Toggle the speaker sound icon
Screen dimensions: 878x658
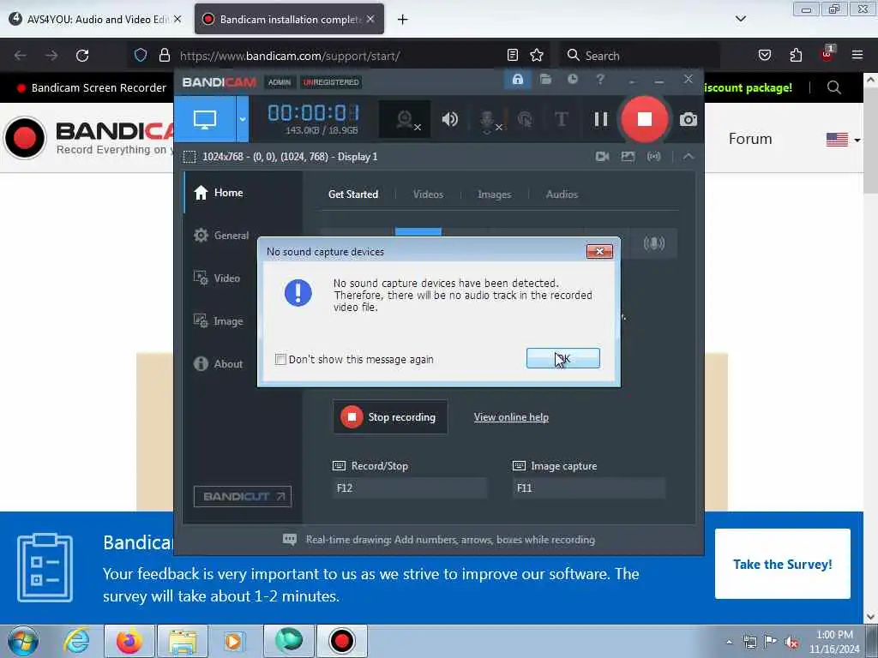449,119
